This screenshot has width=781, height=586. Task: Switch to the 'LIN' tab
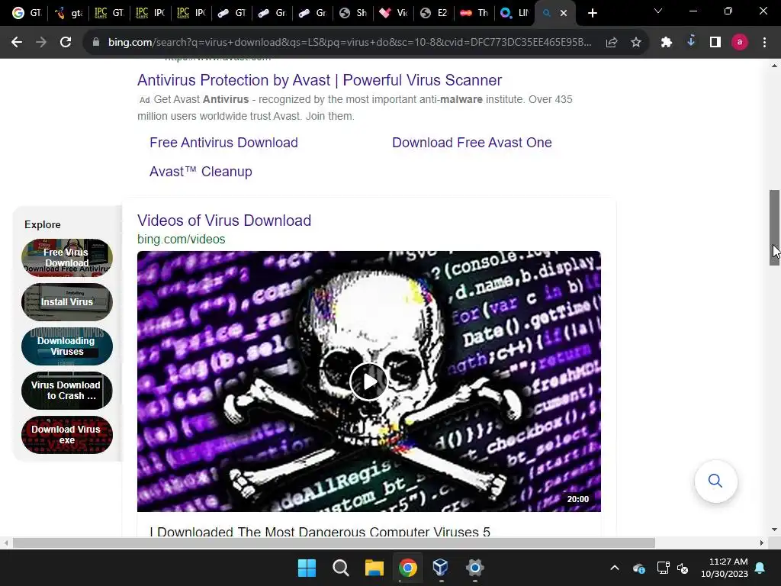click(x=515, y=13)
